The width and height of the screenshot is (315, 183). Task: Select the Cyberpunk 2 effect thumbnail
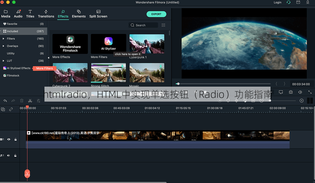pos(70,73)
